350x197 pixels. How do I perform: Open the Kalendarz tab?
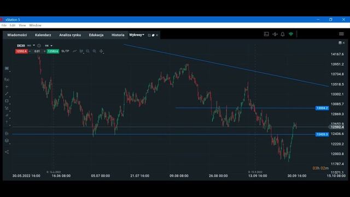click(x=43, y=35)
